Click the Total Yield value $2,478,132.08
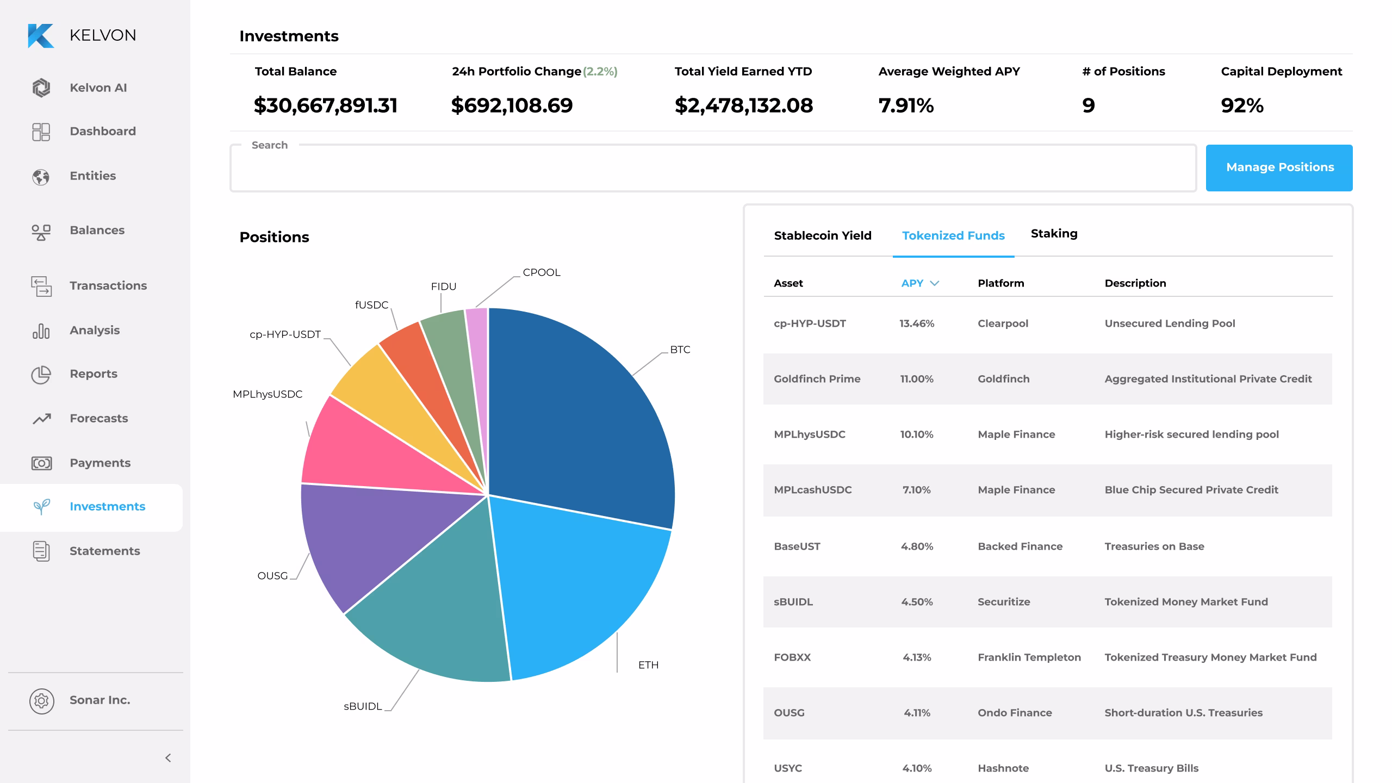 [743, 105]
